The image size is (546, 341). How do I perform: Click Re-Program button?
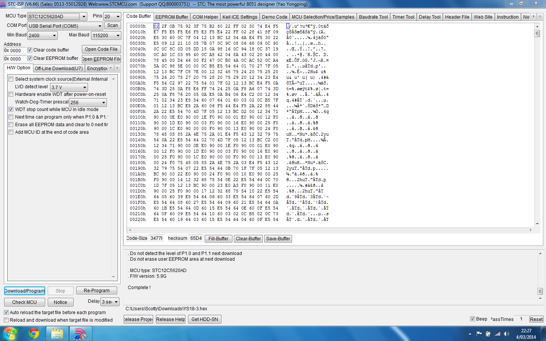97,290
